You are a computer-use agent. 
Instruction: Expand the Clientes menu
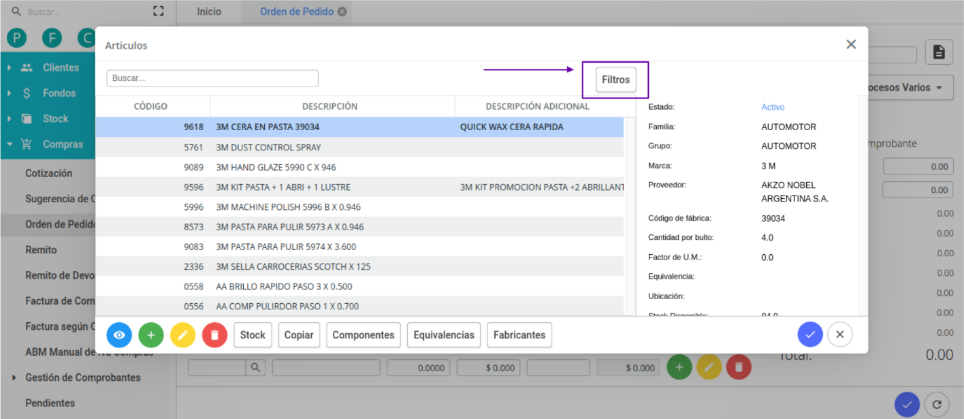point(61,67)
